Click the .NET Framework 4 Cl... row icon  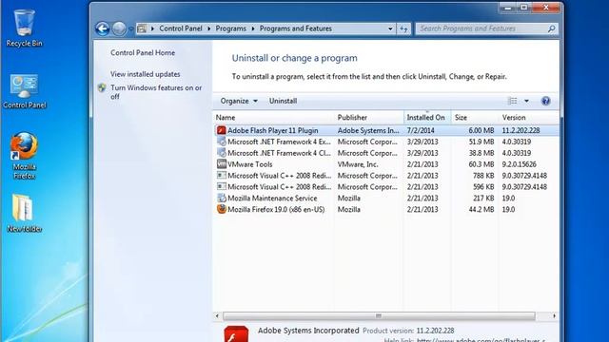tap(222, 153)
